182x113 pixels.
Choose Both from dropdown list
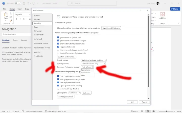pos(83,75)
